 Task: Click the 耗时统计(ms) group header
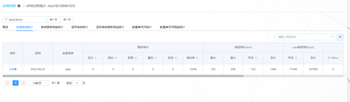243,47
